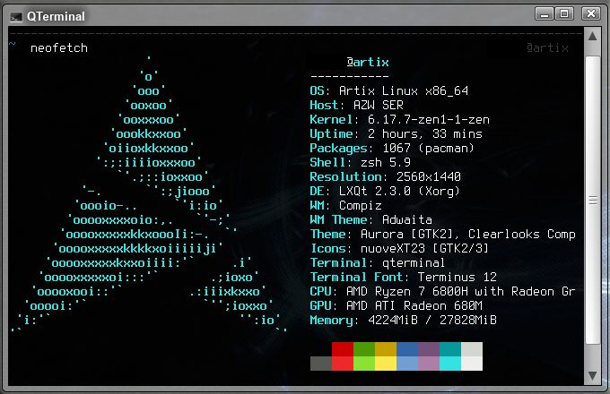
Task: Click the scrollbar down arrow
Action: click(x=592, y=375)
